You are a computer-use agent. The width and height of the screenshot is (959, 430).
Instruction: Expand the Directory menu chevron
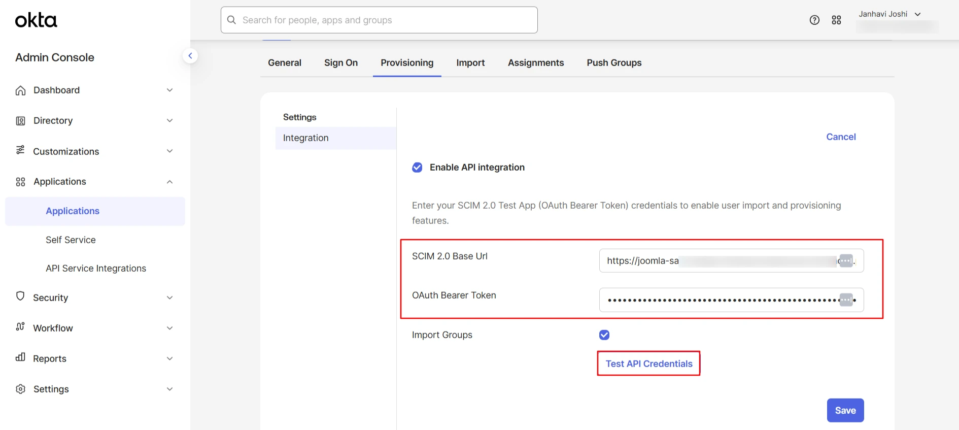pyautogui.click(x=170, y=121)
